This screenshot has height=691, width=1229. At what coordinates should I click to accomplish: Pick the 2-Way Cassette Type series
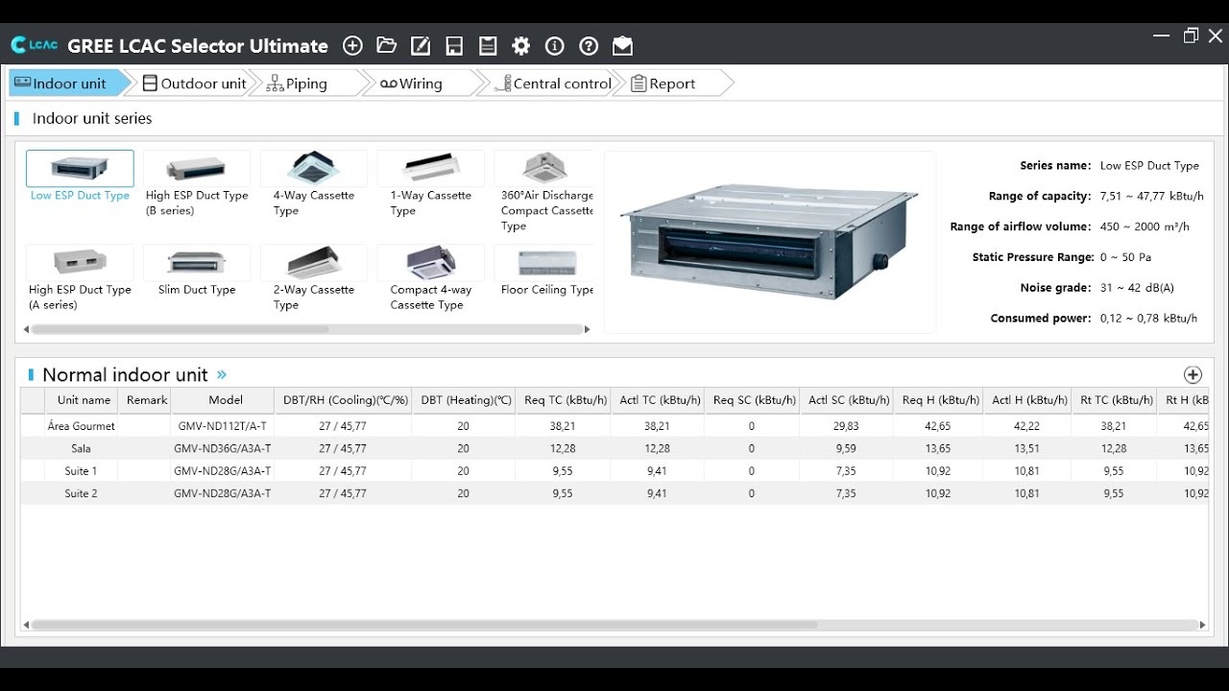point(314,278)
